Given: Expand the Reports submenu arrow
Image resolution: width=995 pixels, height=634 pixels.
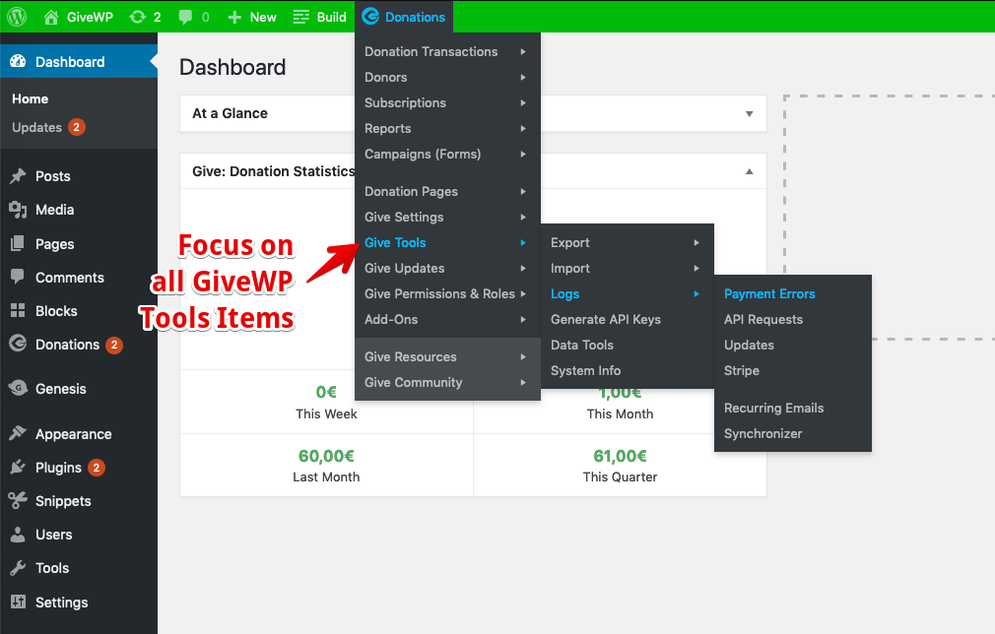Looking at the screenshot, I should point(523,128).
